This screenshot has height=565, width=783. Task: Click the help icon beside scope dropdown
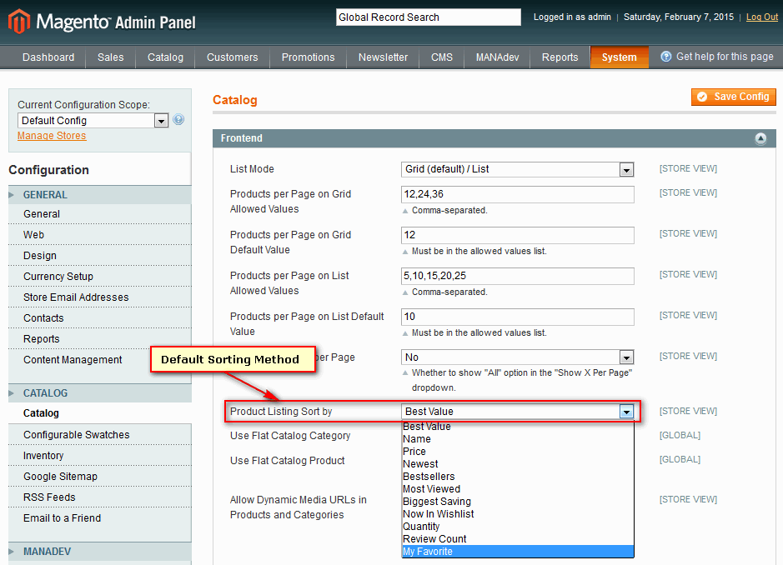point(178,120)
